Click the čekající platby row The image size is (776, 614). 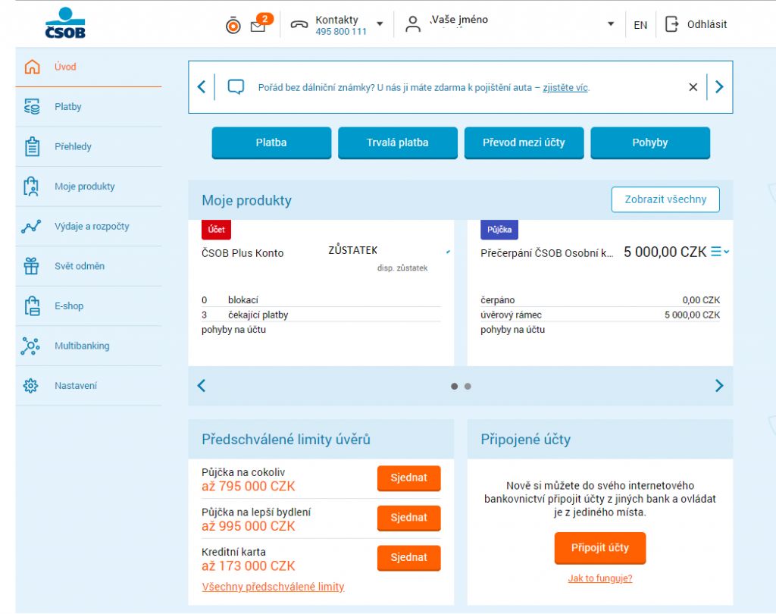321,315
